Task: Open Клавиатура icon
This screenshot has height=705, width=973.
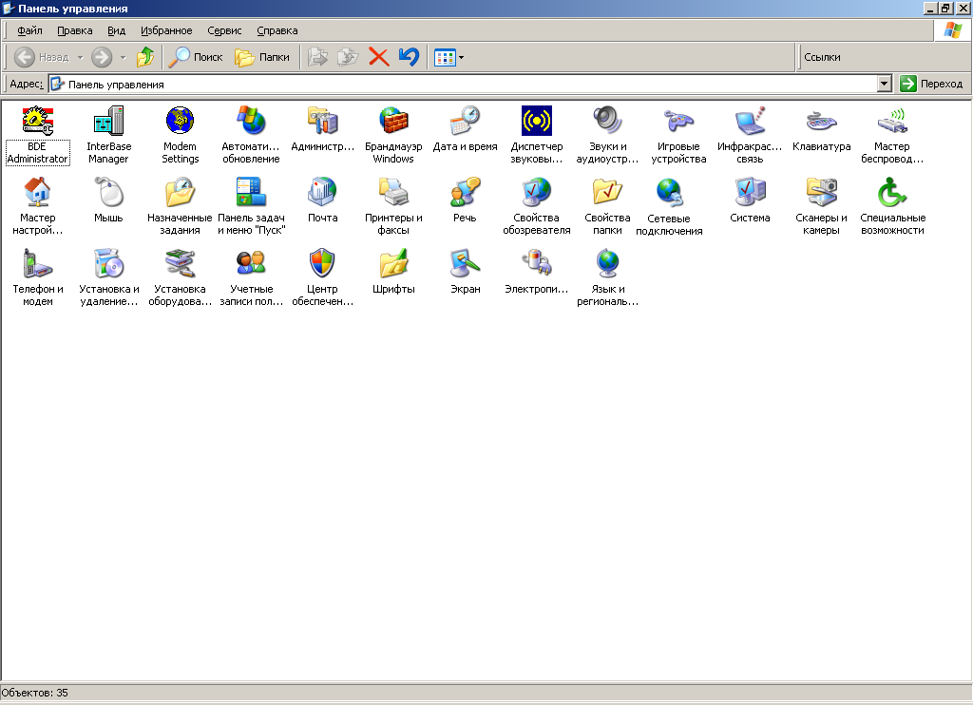Action: pyautogui.click(x=822, y=121)
